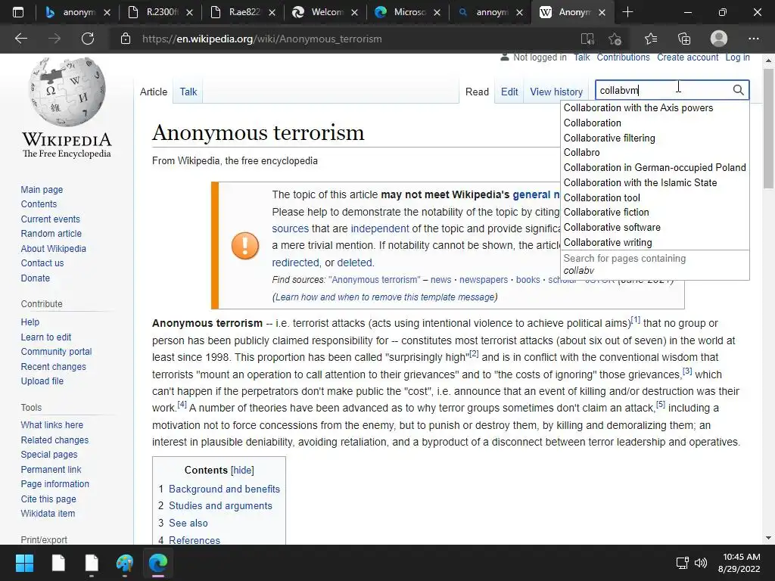The width and height of the screenshot is (775, 581).
Task: Open the Collections icon
Action: coord(684,39)
